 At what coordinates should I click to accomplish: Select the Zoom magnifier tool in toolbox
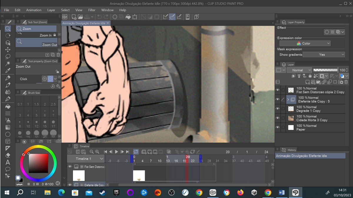[8, 28]
